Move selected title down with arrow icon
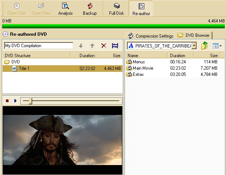The width and height of the screenshot is (226, 175). pyautogui.click(x=81, y=46)
